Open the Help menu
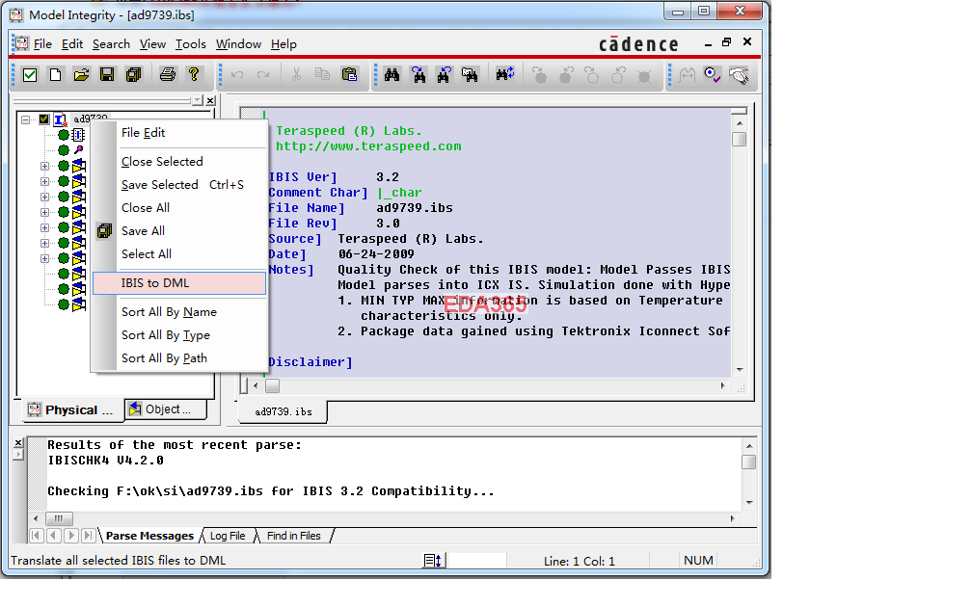The width and height of the screenshot is (972, 607). click(283, 44)
